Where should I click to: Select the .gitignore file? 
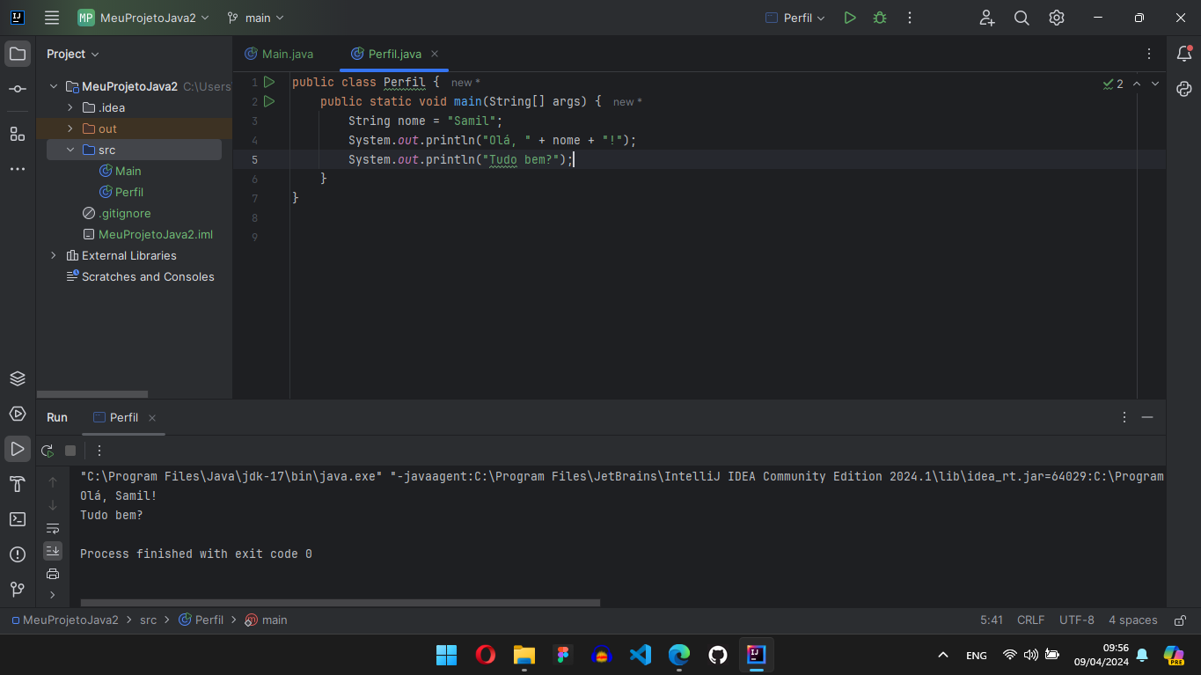coord(117,213)
